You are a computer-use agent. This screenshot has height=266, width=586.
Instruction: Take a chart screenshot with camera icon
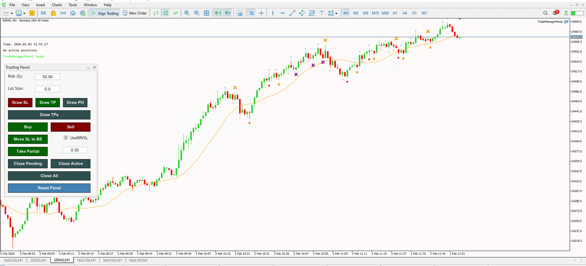coord(240,13)
